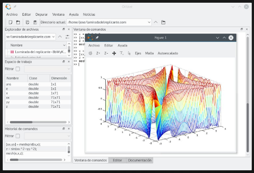Enable Filtrar checkbox in Espacio de trabajo
This screenshot has width=254, height=173.
(x=18, y=69)
